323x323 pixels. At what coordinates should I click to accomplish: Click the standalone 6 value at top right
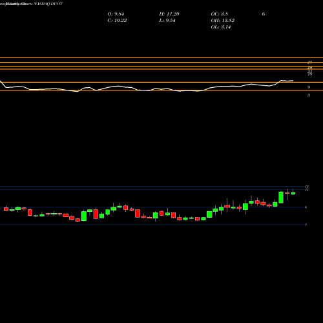point(264,14)
